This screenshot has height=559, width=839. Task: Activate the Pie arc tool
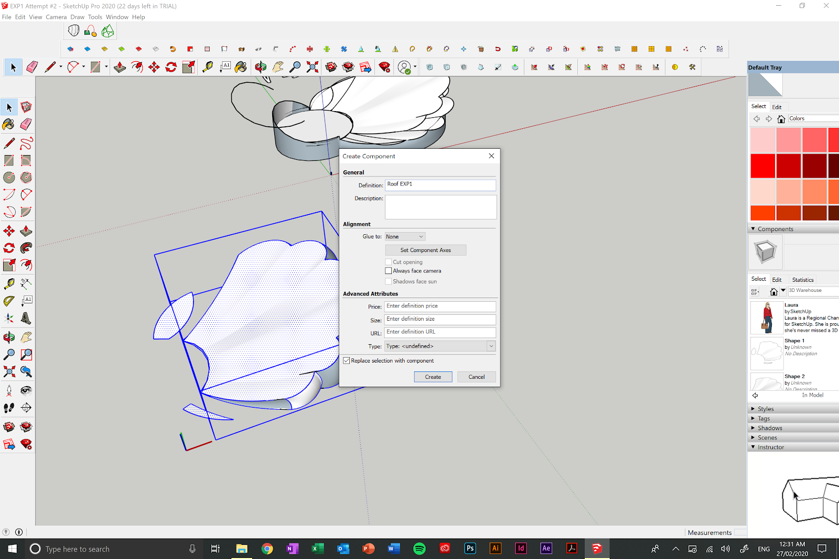(x=26, y=212)
